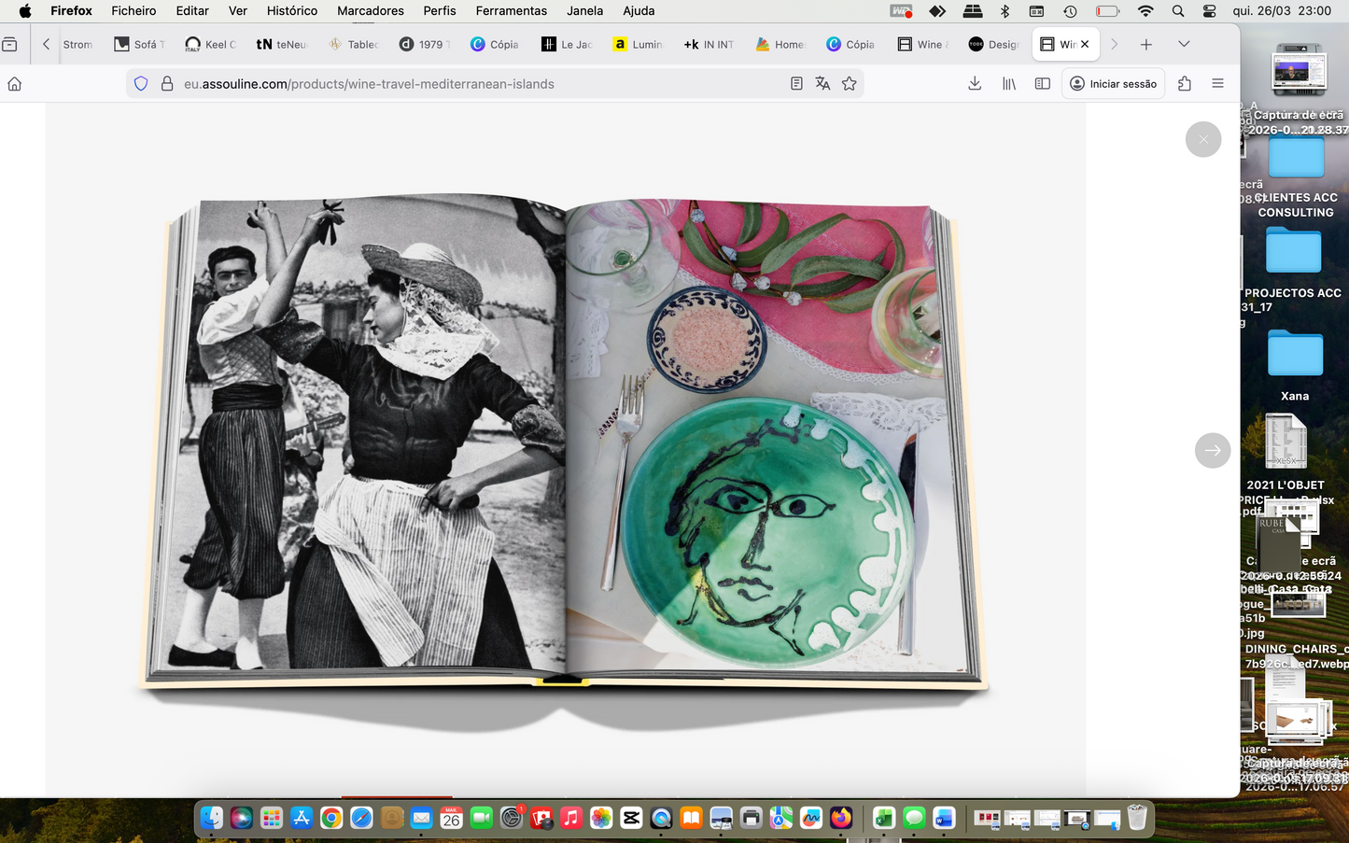Switch to the IN INT tab

coord(710,44)
